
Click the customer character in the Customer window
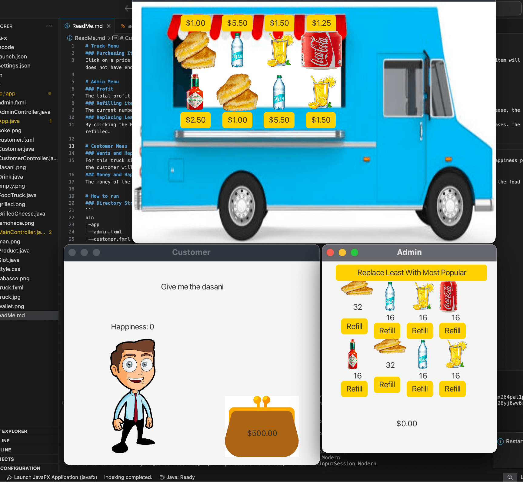133,394
